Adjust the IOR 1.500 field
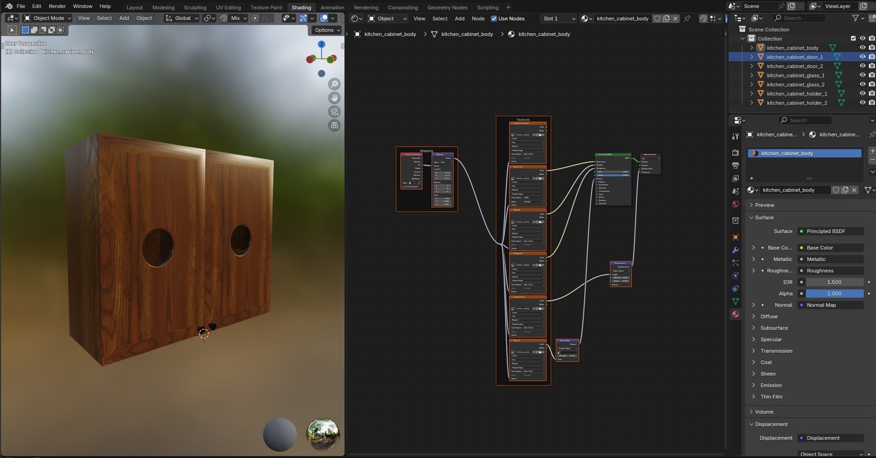This screenshot has width=876, height=458. coord(834,282)
